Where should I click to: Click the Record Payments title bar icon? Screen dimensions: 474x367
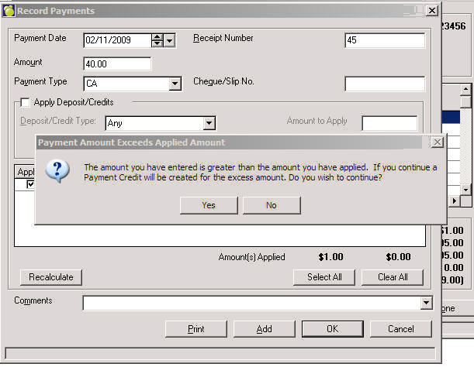pos(9,11)
